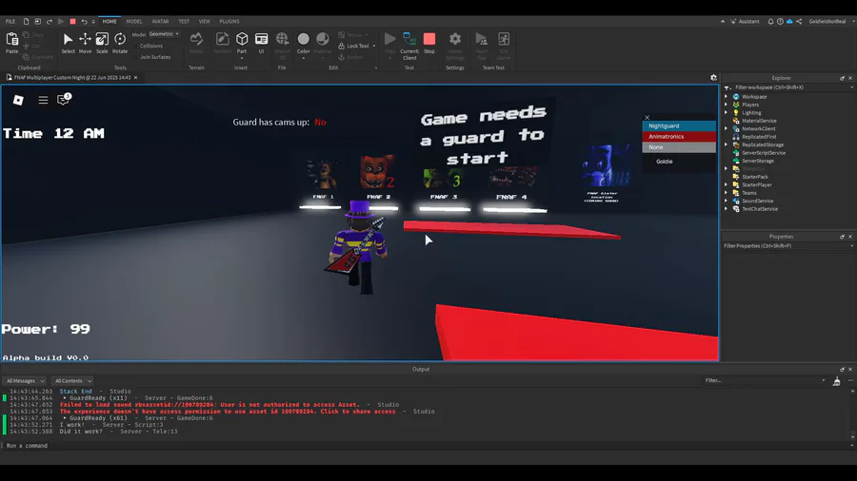Open the FILE menu
The height and width of the screenshot is (481, 857).
pyautogui.click(x=10, y=21)
